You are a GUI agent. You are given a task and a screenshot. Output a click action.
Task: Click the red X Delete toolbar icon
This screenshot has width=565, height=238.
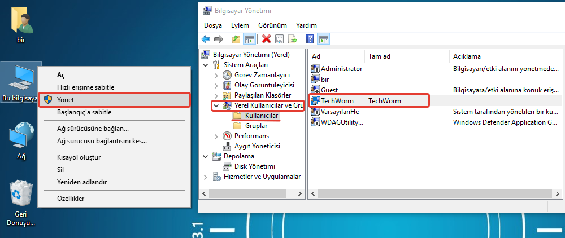(x=266, y=39)
